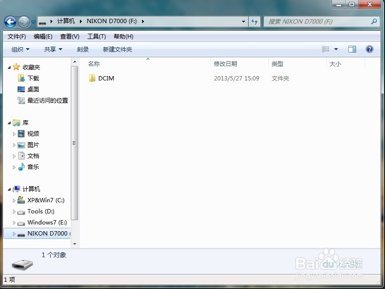Toggle the preview pane icon

(x=352, y=49)
